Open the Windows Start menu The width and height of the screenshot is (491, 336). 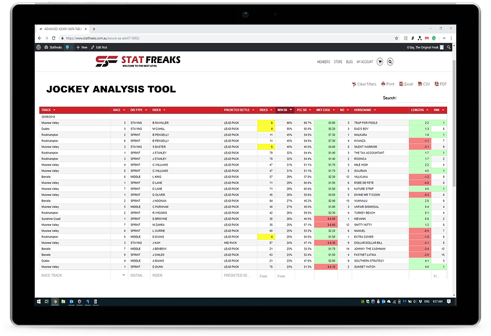(38, 302)
